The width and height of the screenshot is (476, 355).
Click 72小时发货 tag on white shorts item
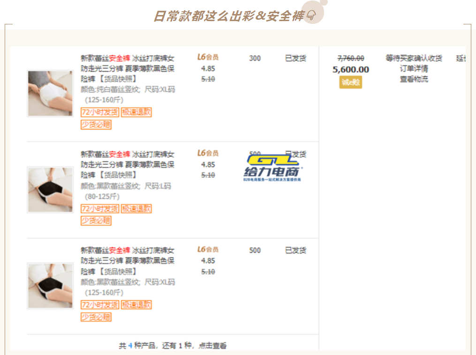point(100,112)
